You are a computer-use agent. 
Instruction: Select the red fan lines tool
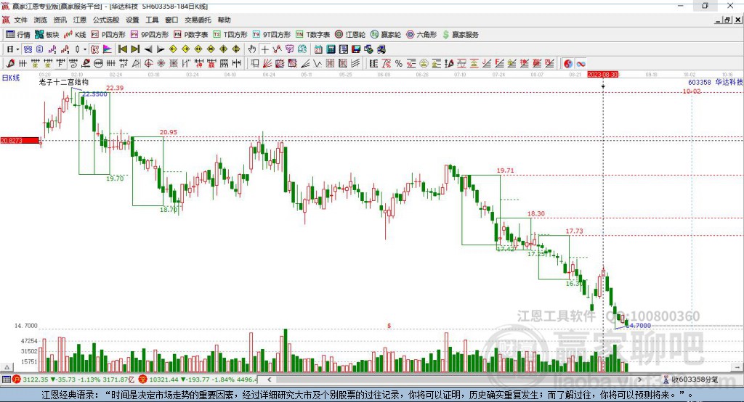point(267,64)
